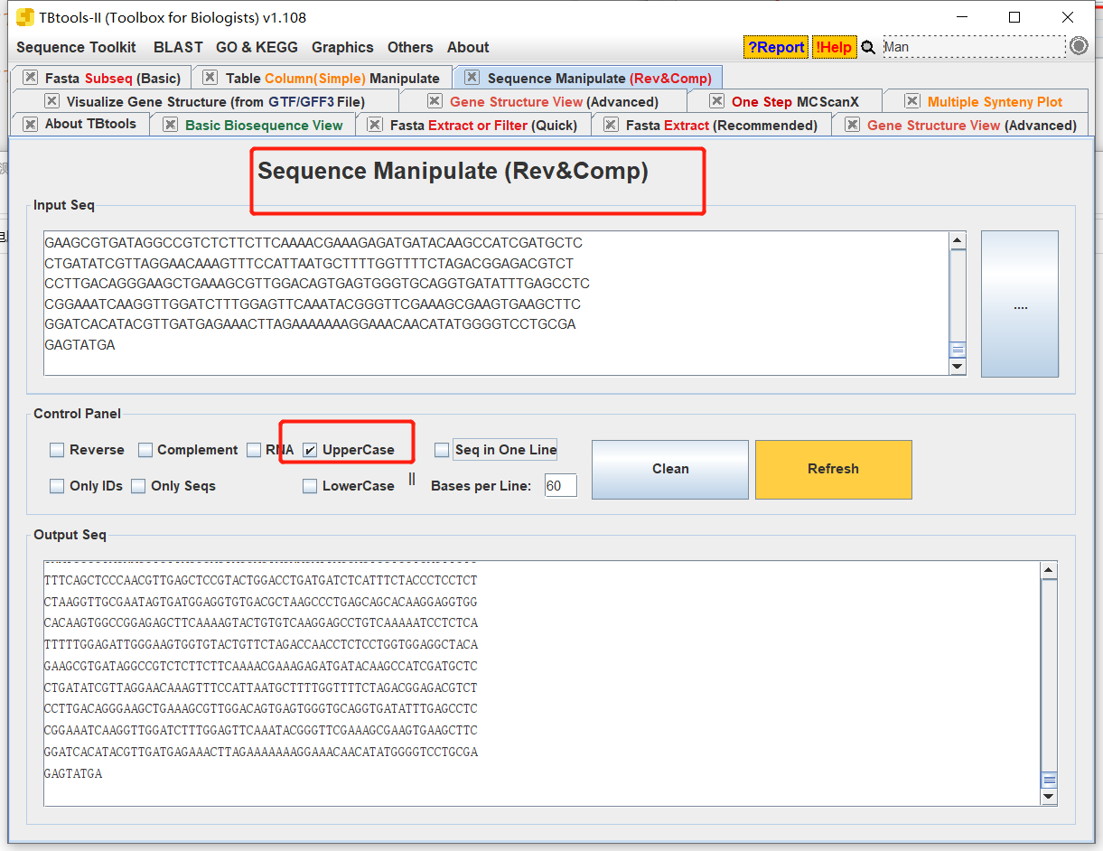Open the Others menu
This screenshot has width=1103, height=851.
pos(410,47)
